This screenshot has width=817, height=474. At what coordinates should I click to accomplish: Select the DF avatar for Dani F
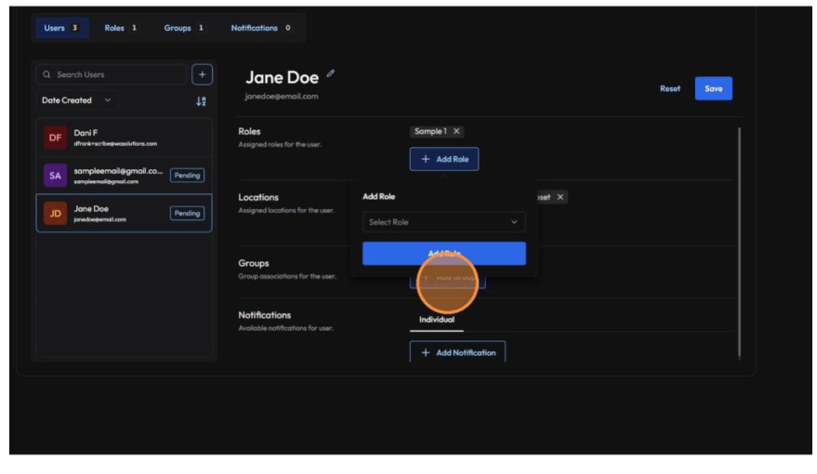(55, 138)
